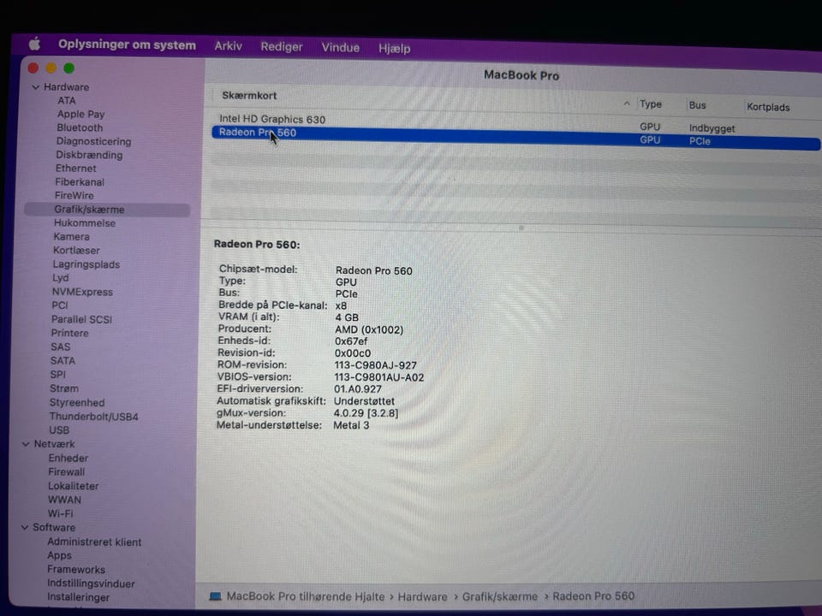Open the Rediger menu
Screen dimensions: 822x616
coord(282,47)
